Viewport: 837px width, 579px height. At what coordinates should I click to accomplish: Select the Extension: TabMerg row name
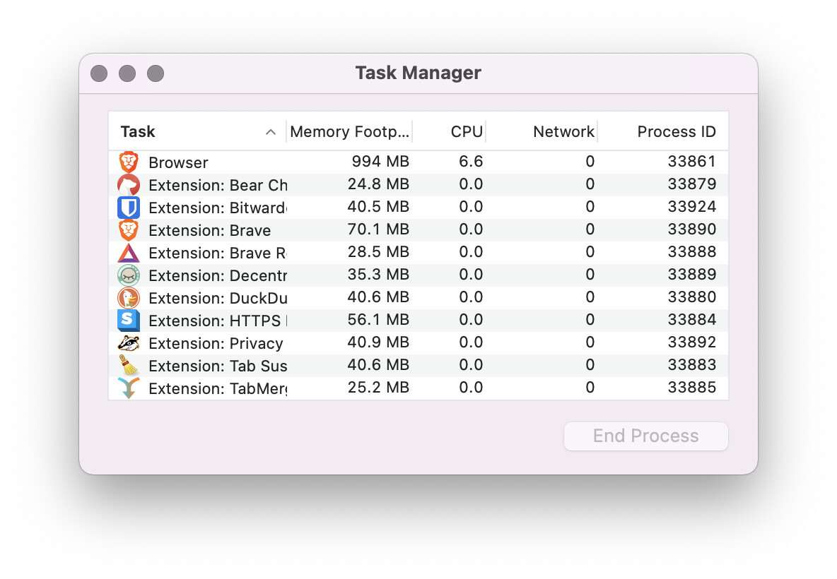click(x=218, y=388)
